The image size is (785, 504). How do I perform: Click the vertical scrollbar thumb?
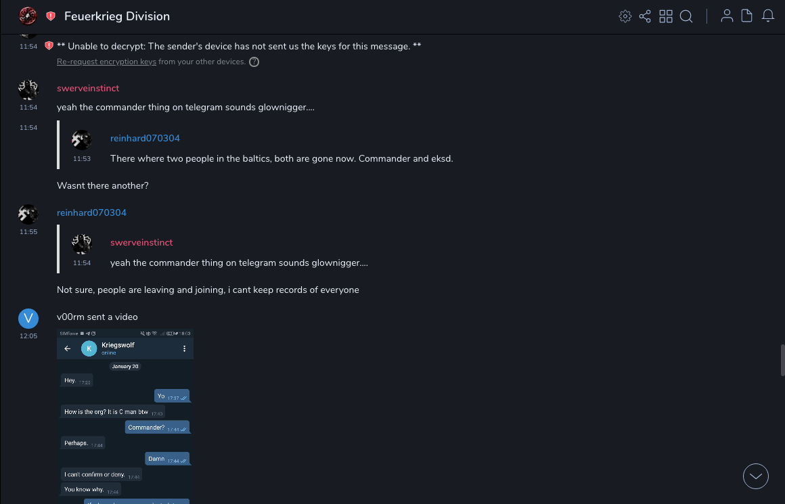(782, 359)
